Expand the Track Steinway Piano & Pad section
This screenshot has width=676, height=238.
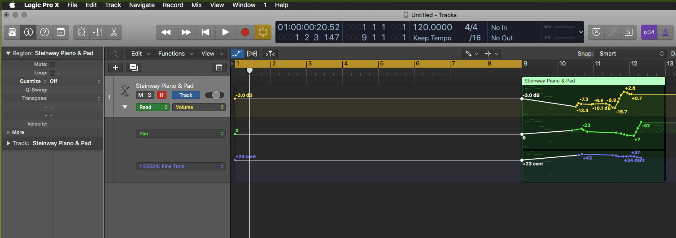(x=9, y=143)
